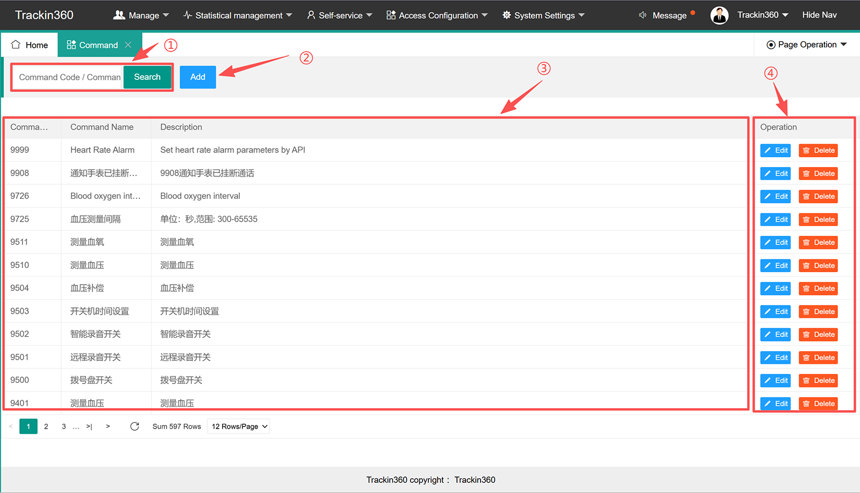Click the blue Add button
Screen dimensions: 860x493
pyautogui.click(x=198, y=77)
